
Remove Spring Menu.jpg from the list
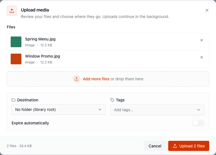(x=202, y=40)
